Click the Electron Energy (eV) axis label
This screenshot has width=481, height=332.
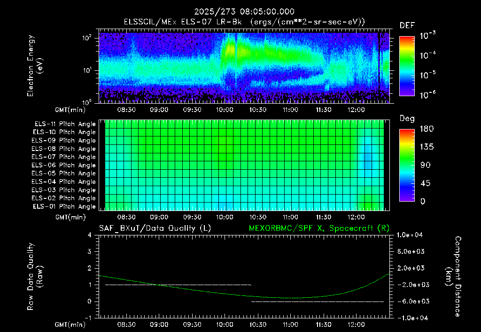35,66
